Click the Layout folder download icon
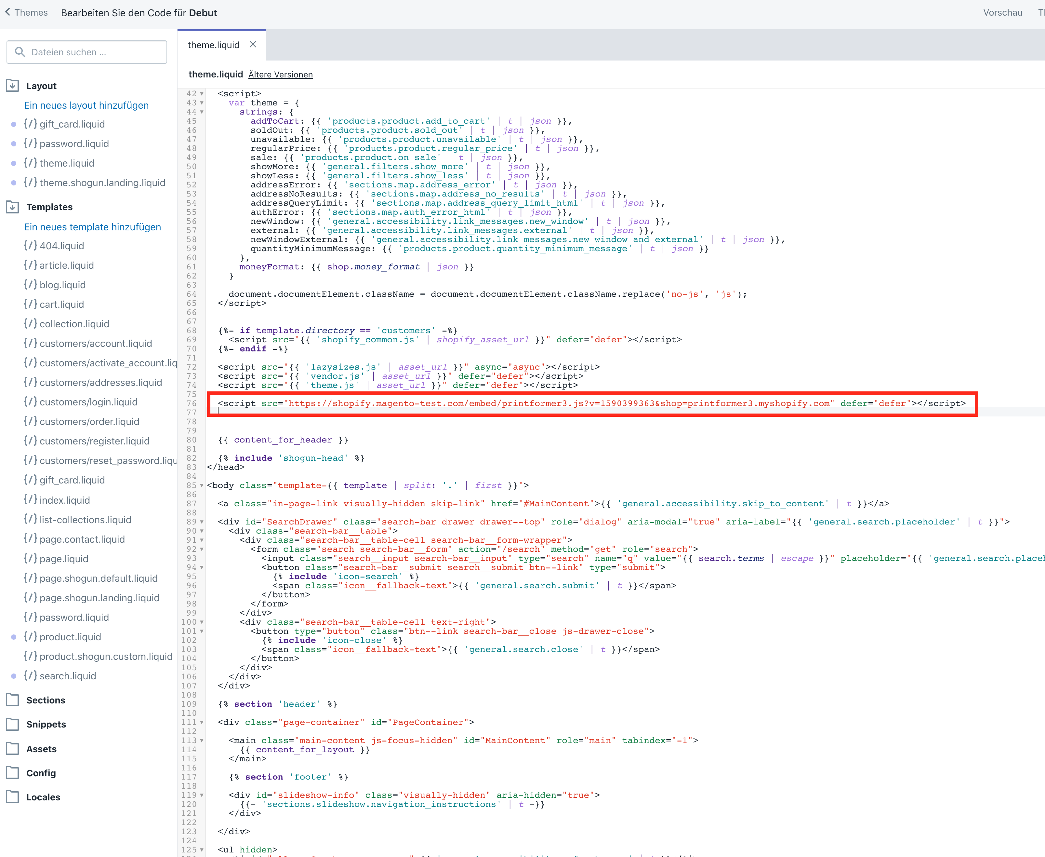 [x=12, y=86]
